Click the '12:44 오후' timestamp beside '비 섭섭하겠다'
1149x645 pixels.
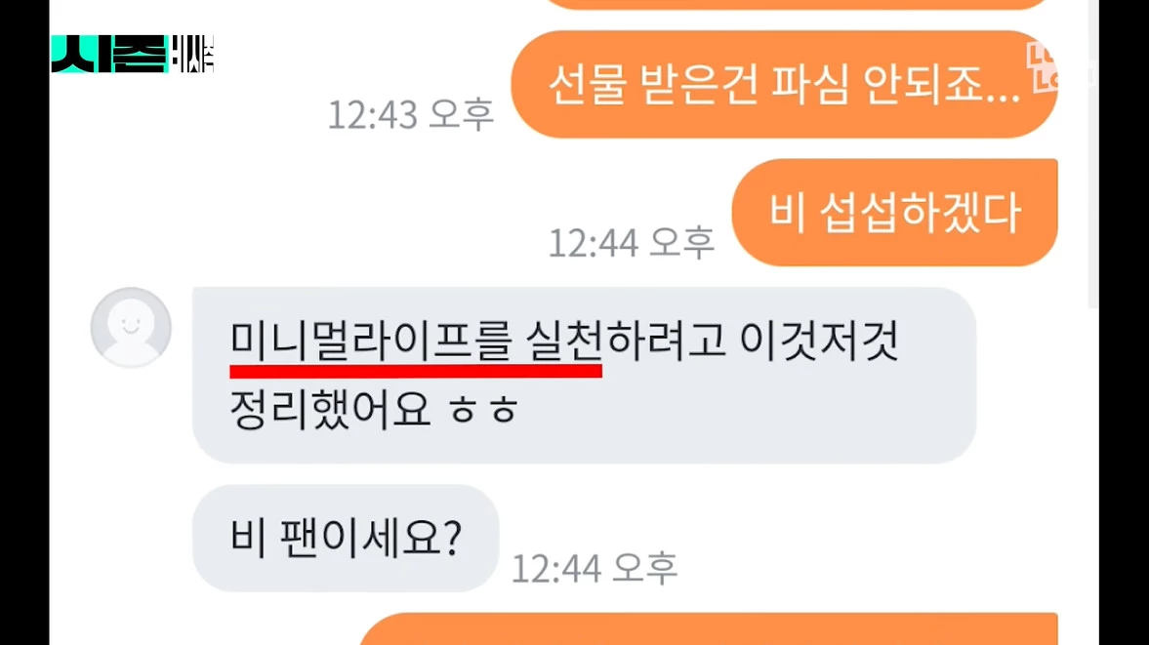point(631,243)
